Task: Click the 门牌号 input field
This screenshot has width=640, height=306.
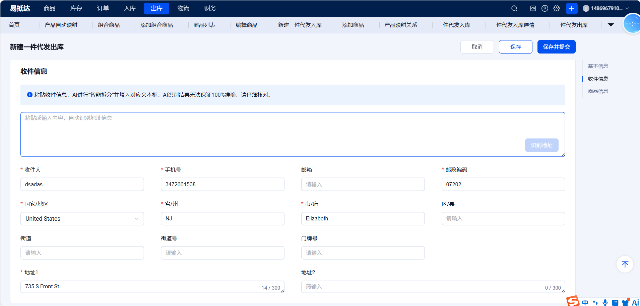Action: 363,253
